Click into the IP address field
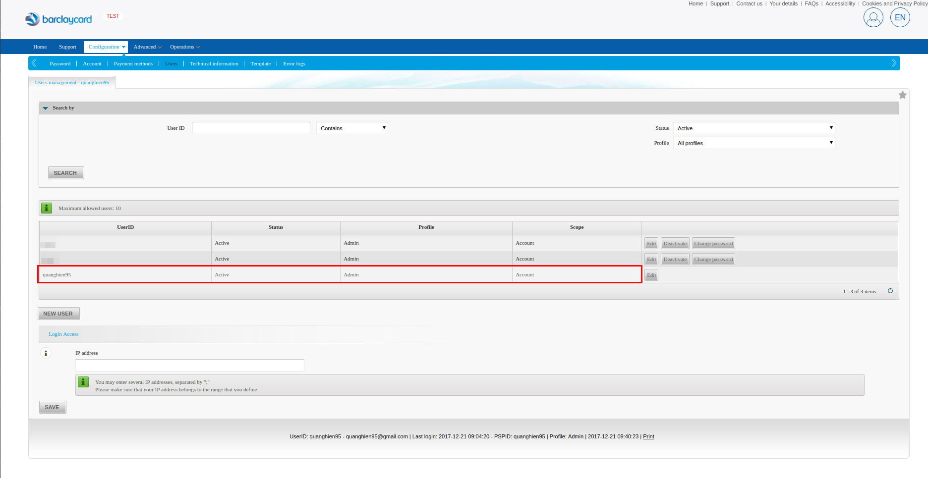The height and width of the screenshot is (478, 928). pos(189,366)
